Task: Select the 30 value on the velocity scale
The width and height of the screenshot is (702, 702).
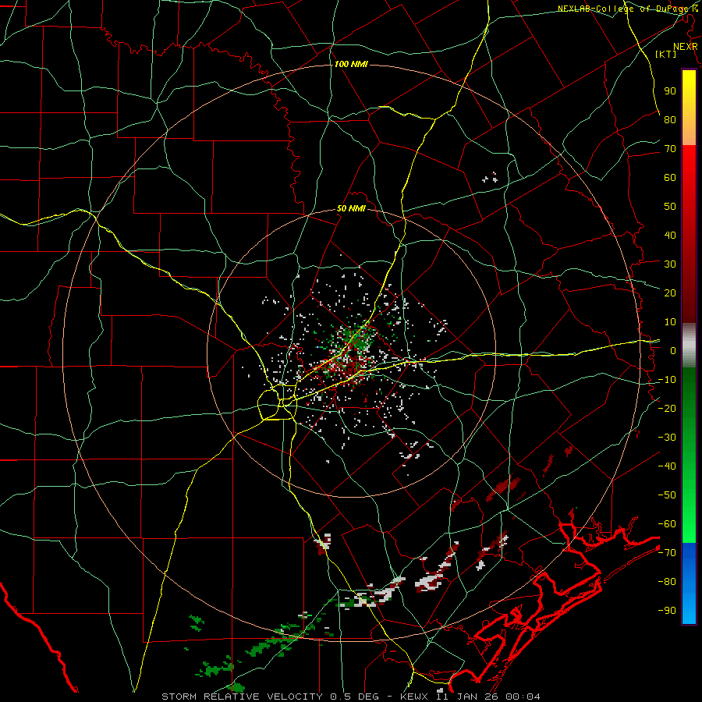Action: (x=670, y=264)
